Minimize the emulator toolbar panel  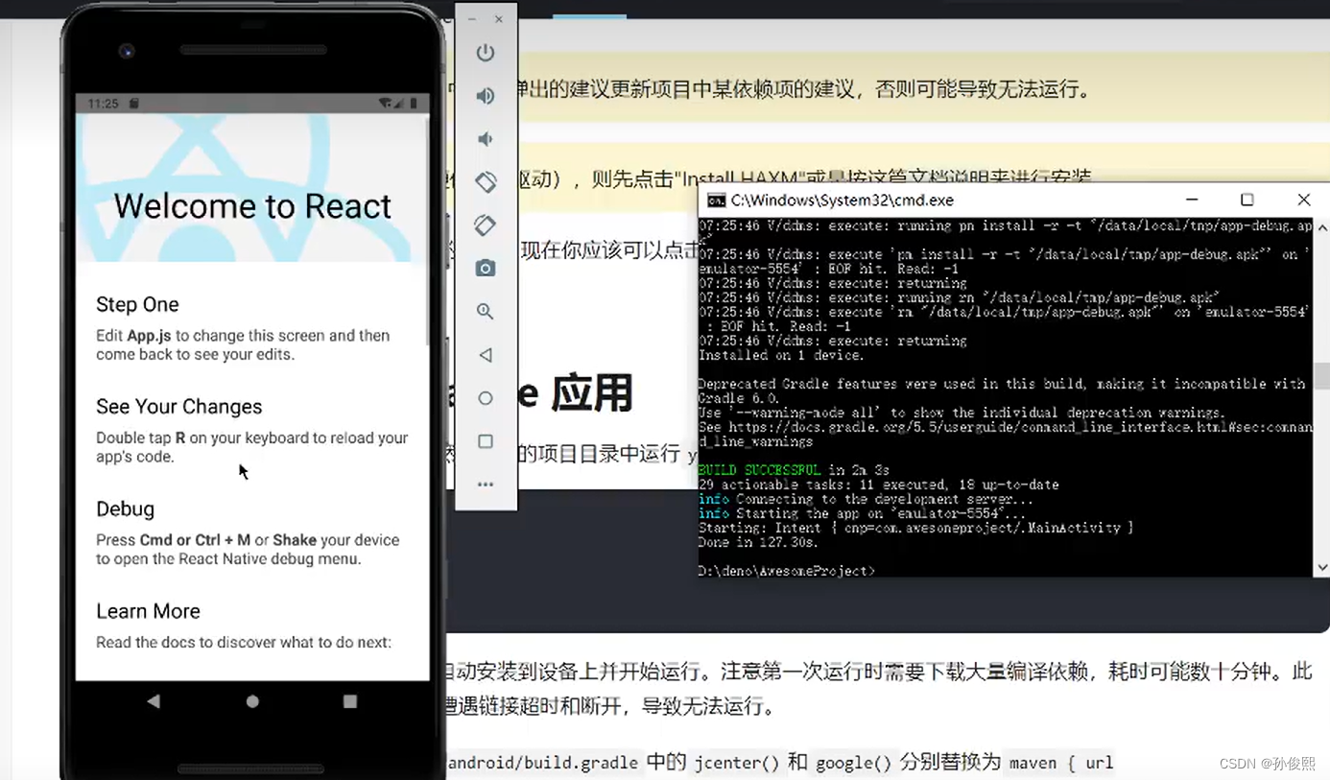click(471, 19)
